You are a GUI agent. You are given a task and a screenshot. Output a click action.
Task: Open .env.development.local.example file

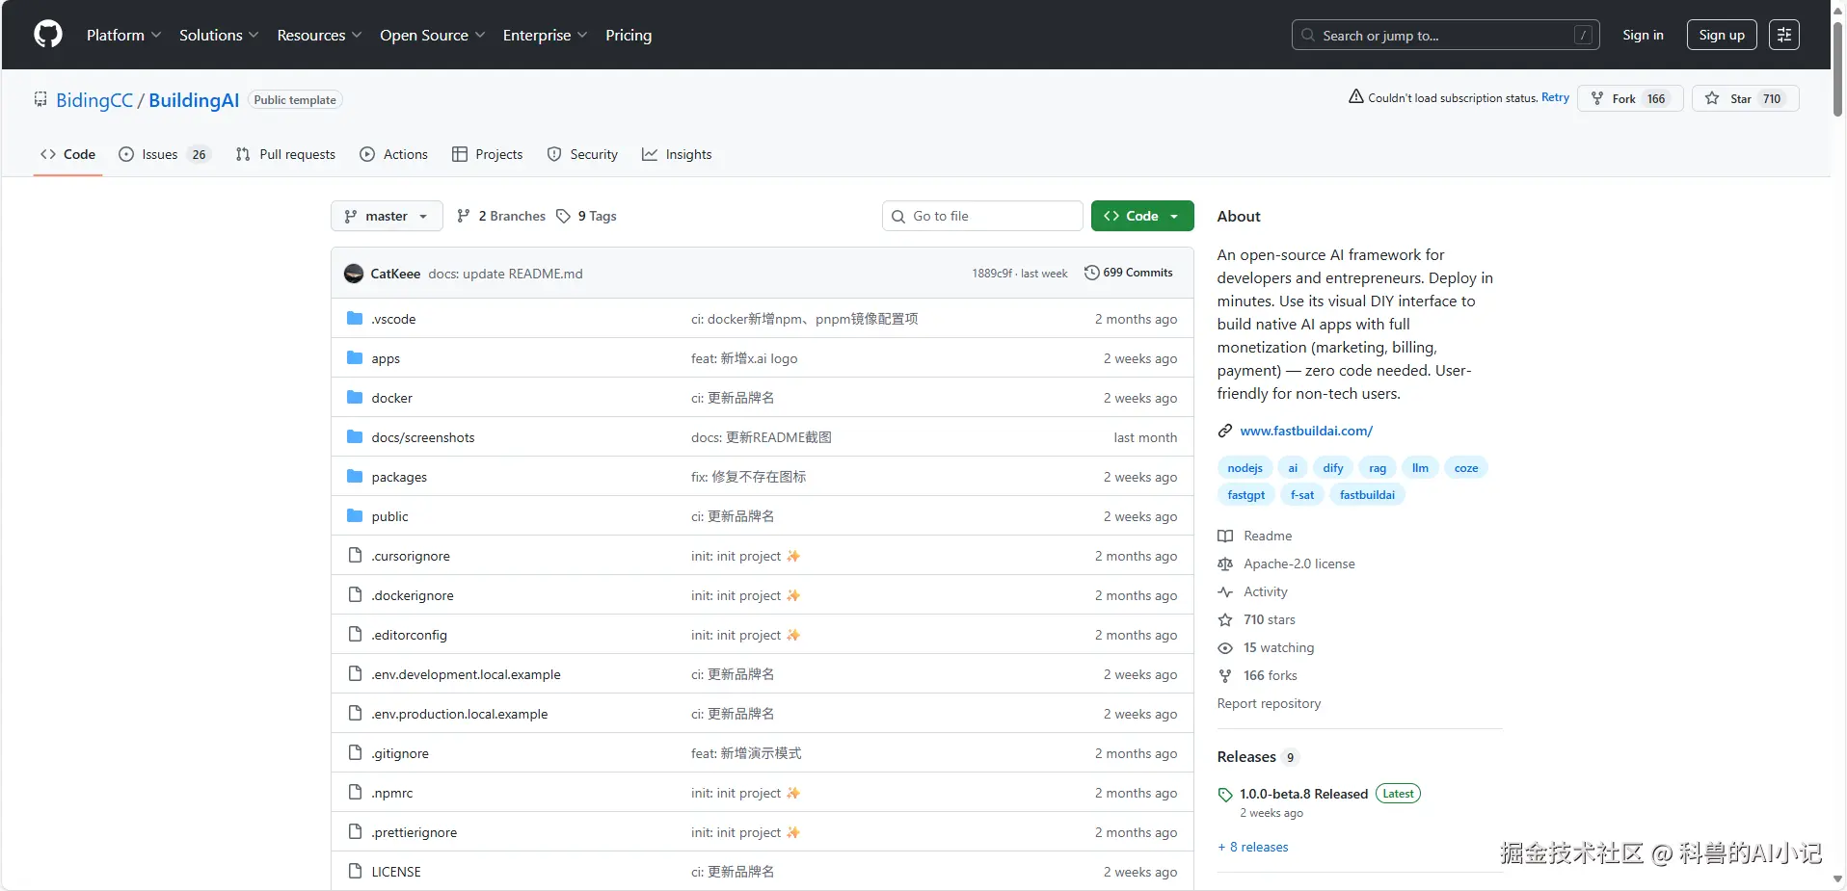tap(466, 674)
